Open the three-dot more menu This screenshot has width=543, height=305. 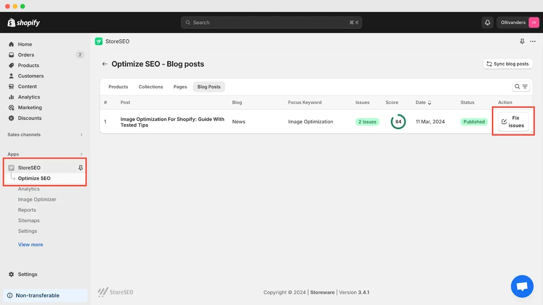(533, 41)
